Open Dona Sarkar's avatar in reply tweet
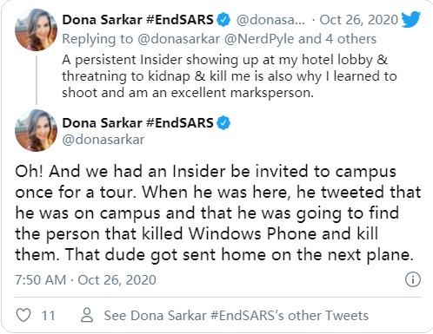Viewport: 433px width, 334px height. [x=36, y=29]
